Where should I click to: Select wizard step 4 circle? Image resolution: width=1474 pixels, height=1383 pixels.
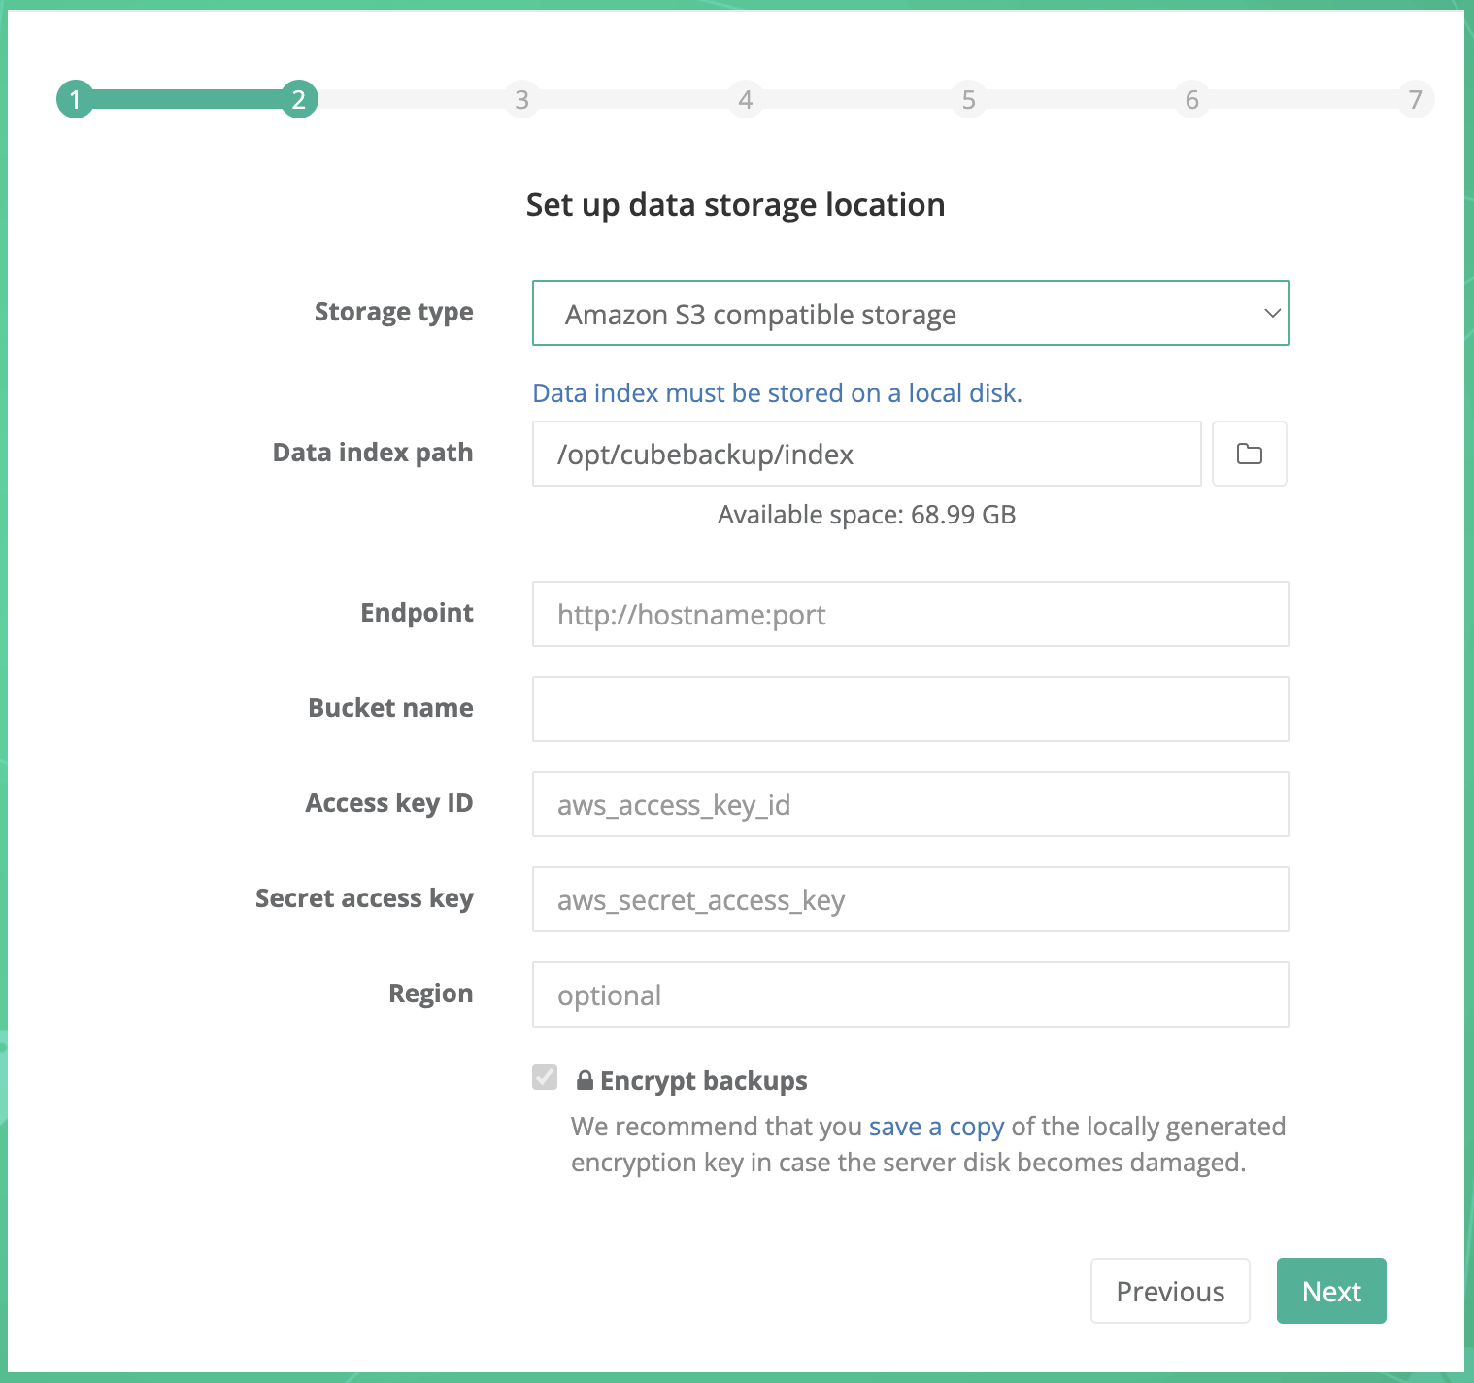pyautogui.click(x=745, y=99)
